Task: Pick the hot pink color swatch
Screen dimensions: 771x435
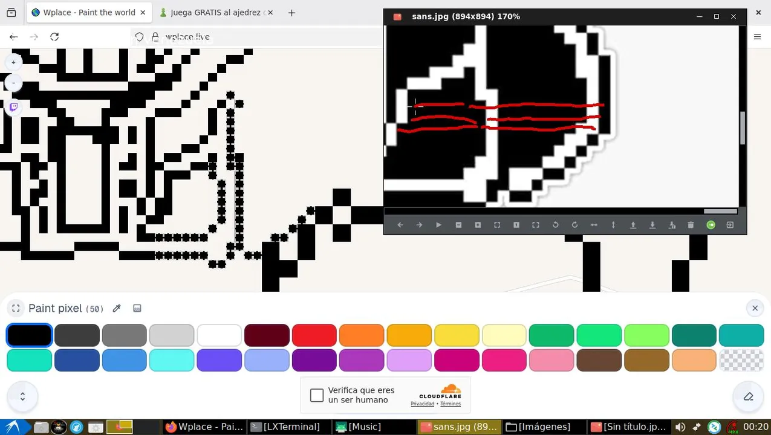Action: coord(504,361)
